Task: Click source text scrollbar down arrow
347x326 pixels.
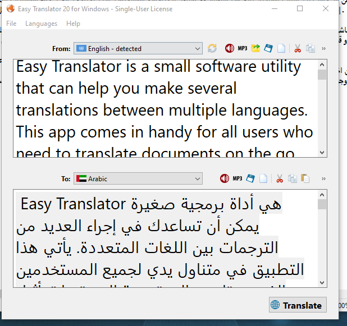Action: coord(322,153)
